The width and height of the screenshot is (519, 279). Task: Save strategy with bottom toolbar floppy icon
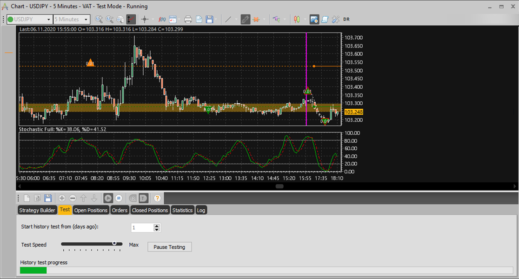[x=48, y=198]
